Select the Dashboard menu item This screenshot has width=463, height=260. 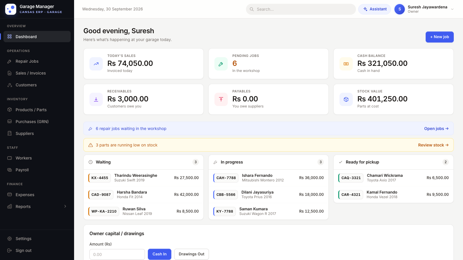pos(37,37)
